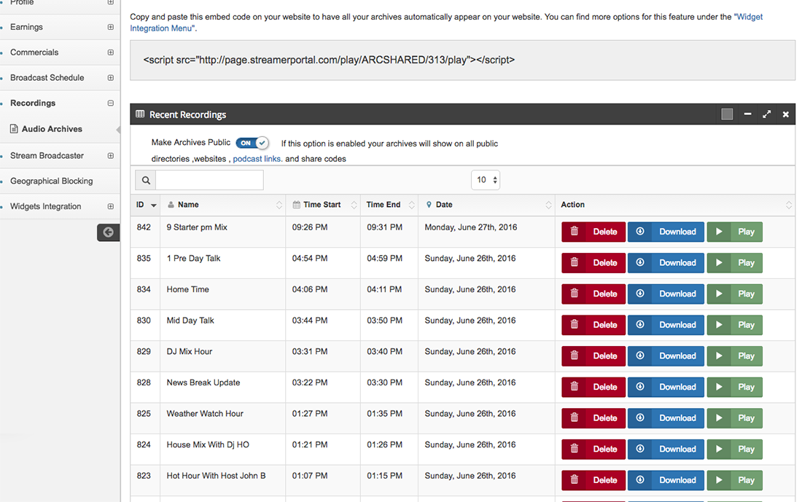Click trash icon for Weather Watch Hour
The image size is (802, 502).
(x=575, y=417)
